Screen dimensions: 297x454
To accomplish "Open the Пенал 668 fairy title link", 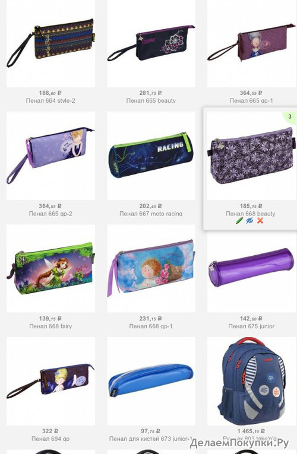I will pyautogui.click(x=50, y=326).
